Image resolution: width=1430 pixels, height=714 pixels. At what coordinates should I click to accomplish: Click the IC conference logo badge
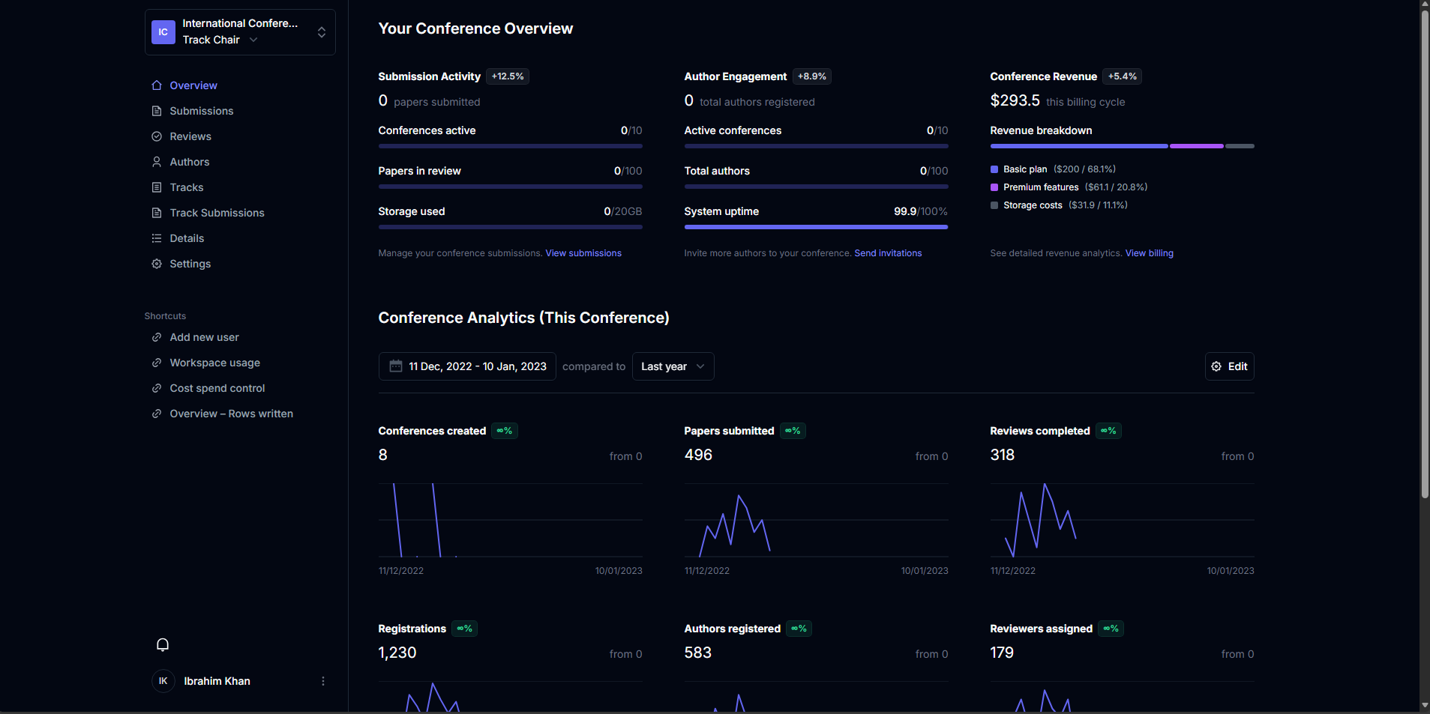click(x=163, y=32)
